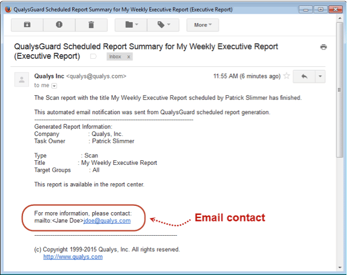Image resolution: width=347 pixels, height=275 pixels.
Task: Star the message from Qualys Inc
Action: [286, 76]
